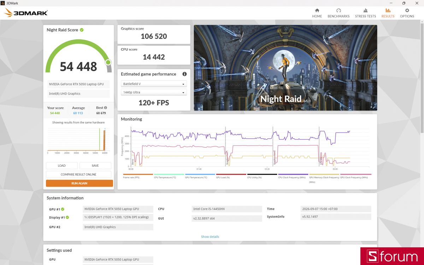Open the OPTIONS tab
The width and height of the screenshot is (424, 265).
point(407,13)
